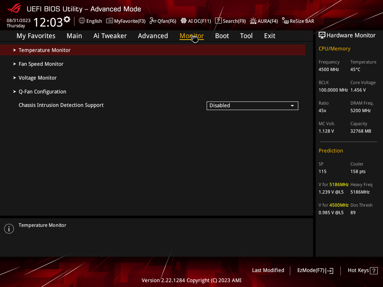The width and height of the screenshot is (383, 287).
Task: Click the 45x ratio value
Action: pyautogui.click(x=322, y=111)
